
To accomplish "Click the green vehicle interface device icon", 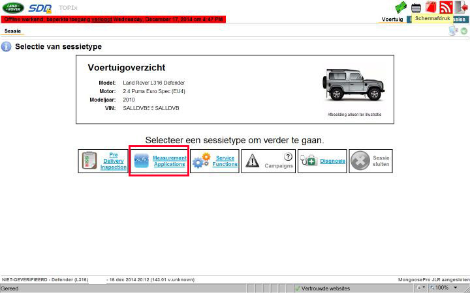I will click(x=401, y=7).
